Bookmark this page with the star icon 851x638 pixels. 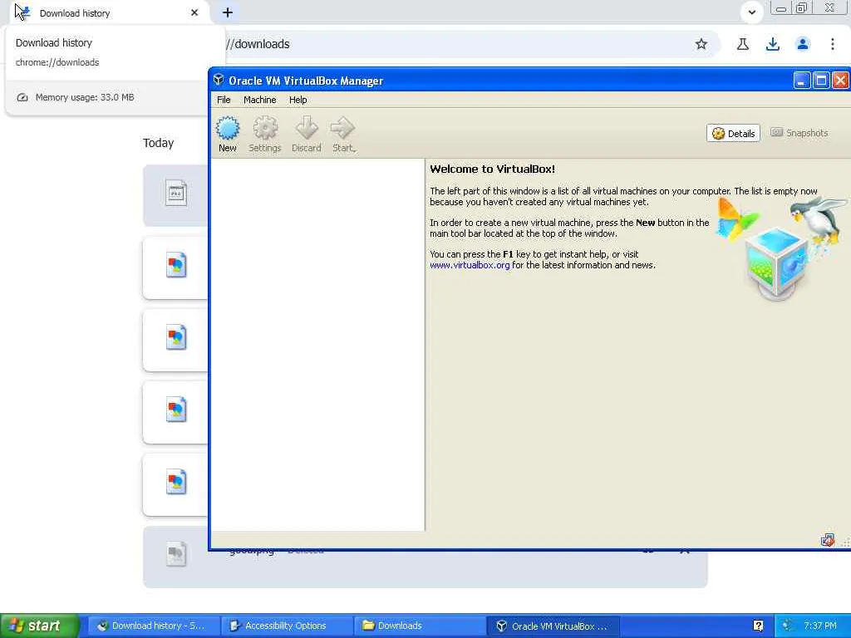701,44
